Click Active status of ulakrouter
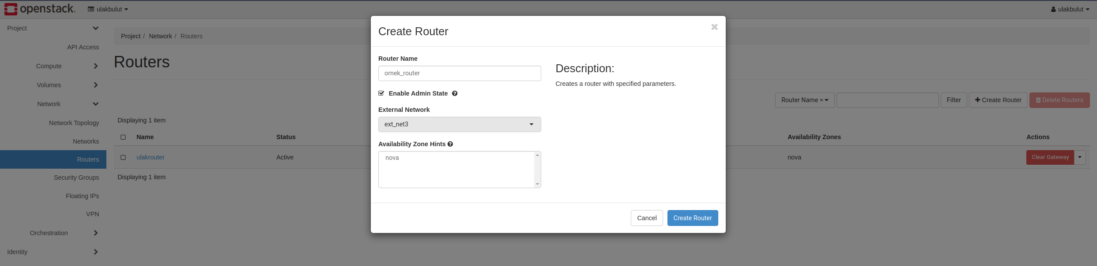The image size is (1097, 266). click(x=285, y=157)
